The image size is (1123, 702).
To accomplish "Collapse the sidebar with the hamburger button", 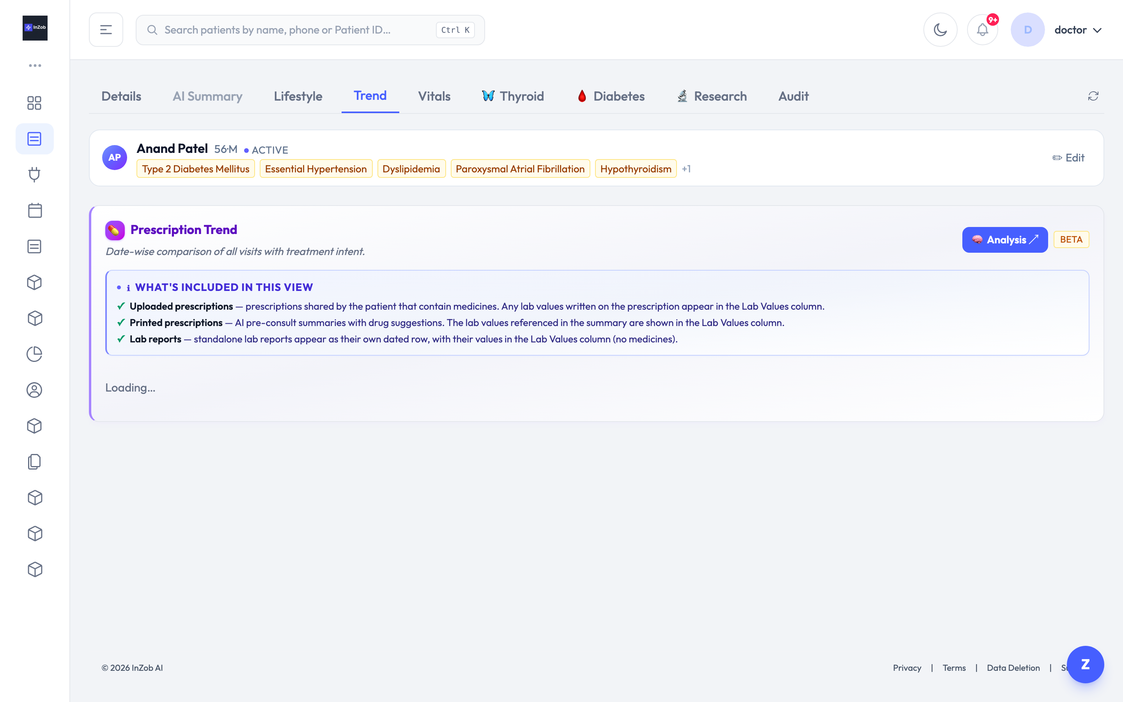I will [106, 30].
